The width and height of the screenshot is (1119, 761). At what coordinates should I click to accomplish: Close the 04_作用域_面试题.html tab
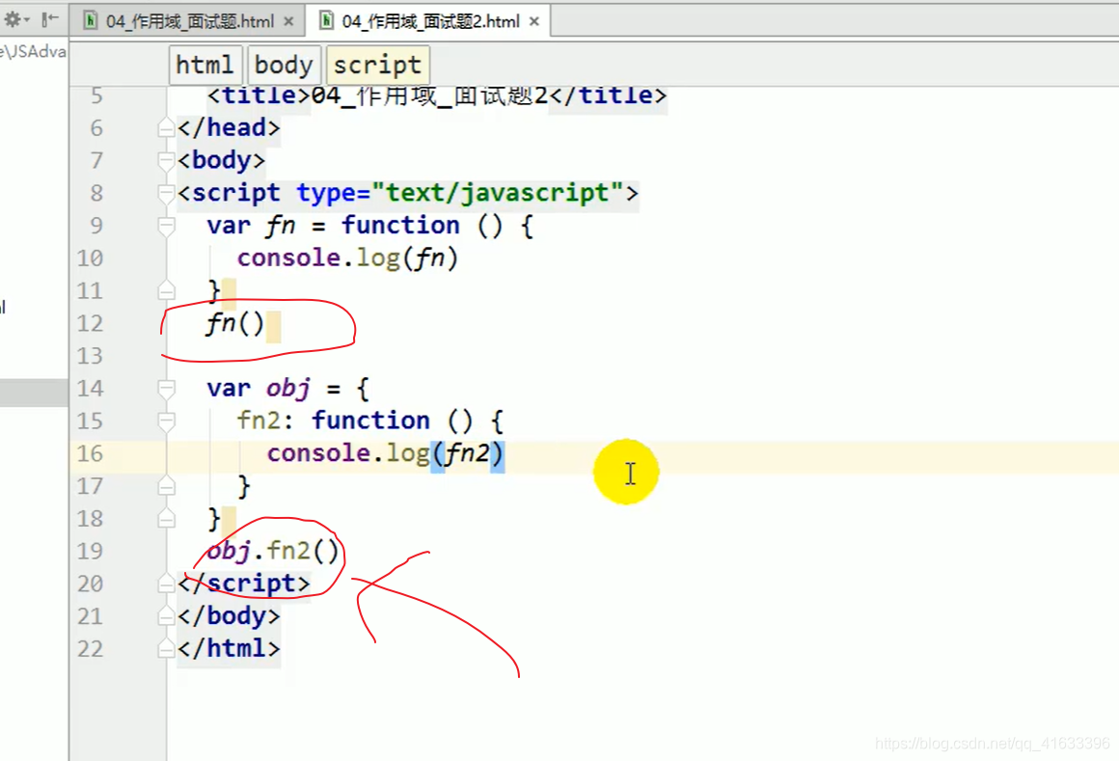[288, 22]
